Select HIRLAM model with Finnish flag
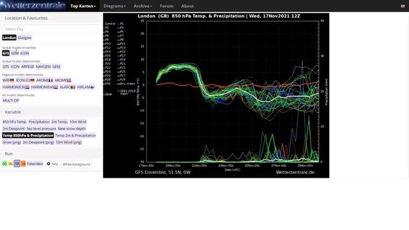409x230 pixels. tap(86, 87)
